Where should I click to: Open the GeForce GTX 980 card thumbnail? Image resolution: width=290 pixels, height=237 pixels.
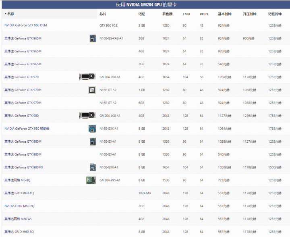87,116
